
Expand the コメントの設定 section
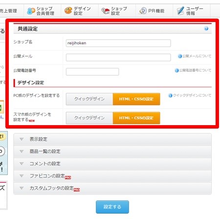(x=112, y=164)
